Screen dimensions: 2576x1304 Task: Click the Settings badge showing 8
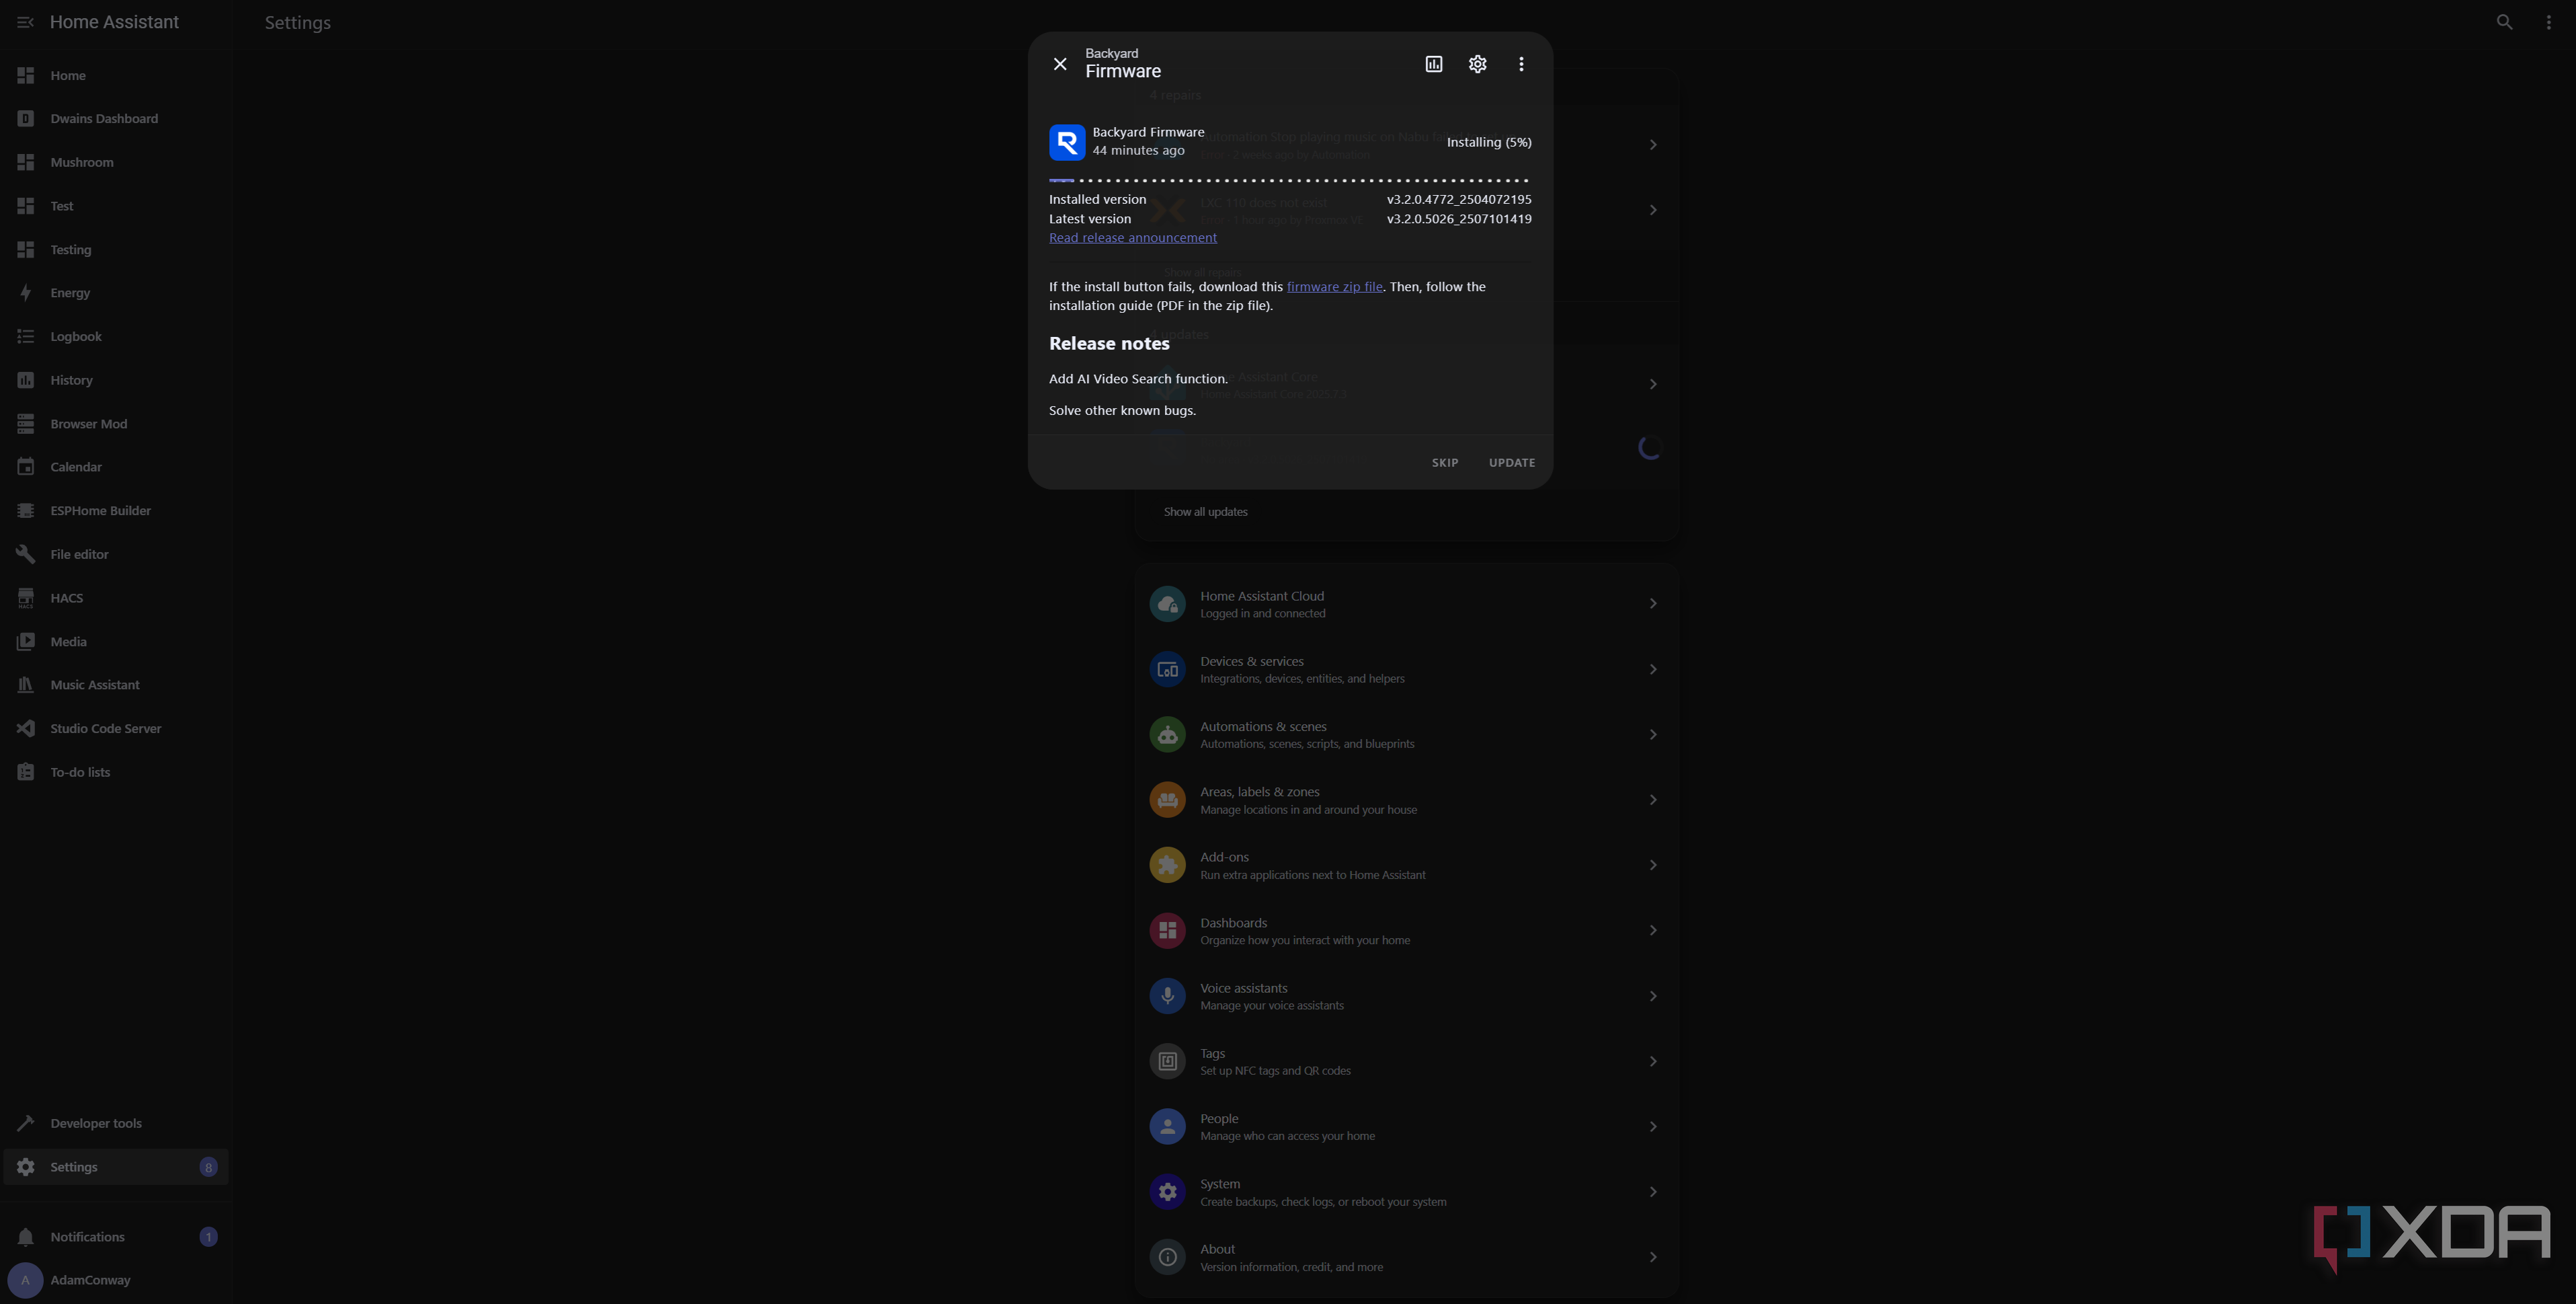(x=208, y=1167)
